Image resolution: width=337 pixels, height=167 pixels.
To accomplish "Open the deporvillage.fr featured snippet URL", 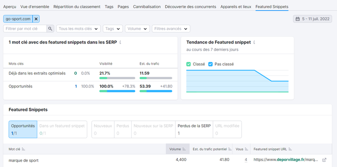I will 286,160.
